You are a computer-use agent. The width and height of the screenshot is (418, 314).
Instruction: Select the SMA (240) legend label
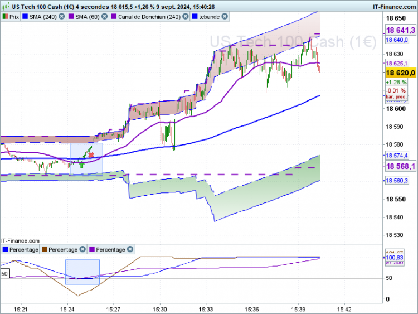(43, 17)
